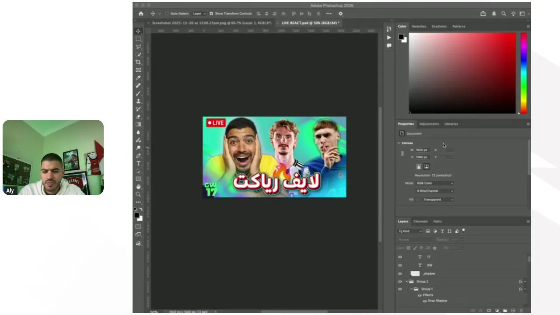Click the 50% zoom level field
The height and width of the screenshot is (315, 560).
[x=154, y=312]
